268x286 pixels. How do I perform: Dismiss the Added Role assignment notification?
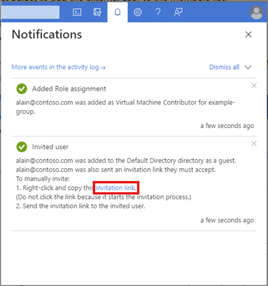[254, 86]
